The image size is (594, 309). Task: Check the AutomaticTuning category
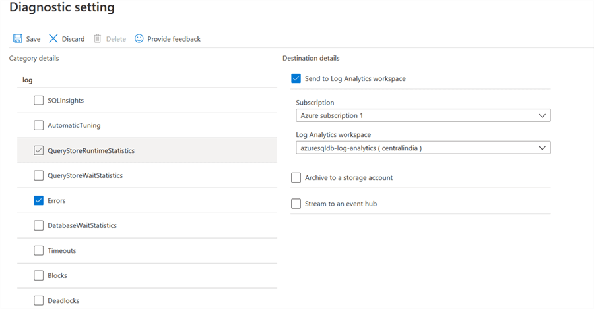39,125
